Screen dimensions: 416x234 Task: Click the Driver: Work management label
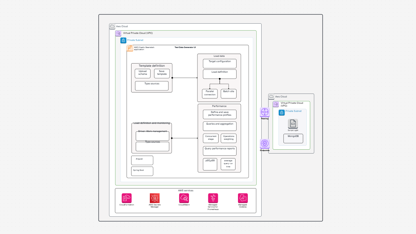pos(153,131)
